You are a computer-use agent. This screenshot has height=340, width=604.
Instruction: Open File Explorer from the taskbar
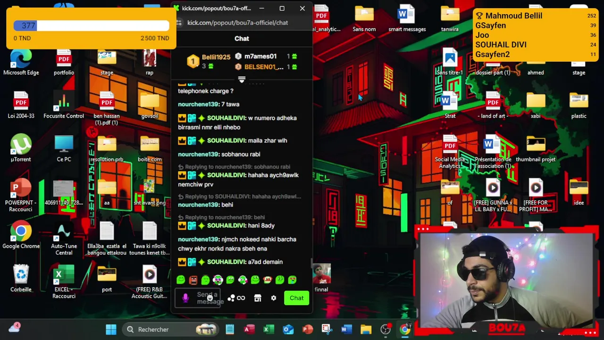click(x=366, y=330)
